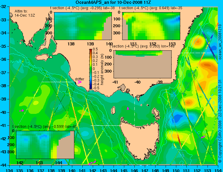Click the '147' longitude axis label
The height and width of the screenshot is (172, 223).
pos(145,170)
